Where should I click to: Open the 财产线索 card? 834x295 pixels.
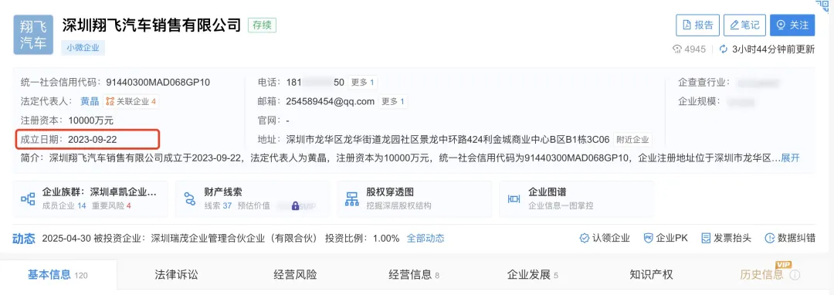[x=253, y=198]
